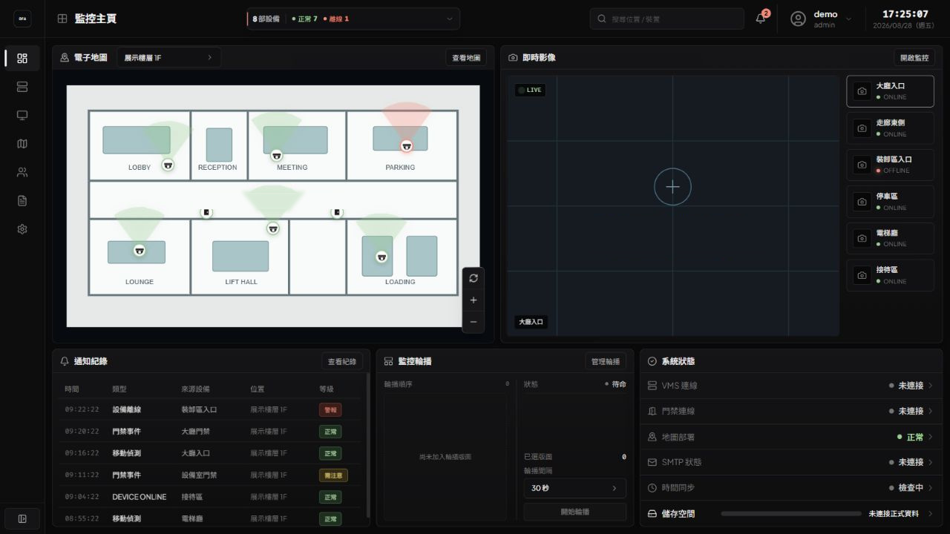Open the dashboard grid icon in sidebar
Viewport: 950px width, 534px height.
pyautogui.click(x=22, y=59)
